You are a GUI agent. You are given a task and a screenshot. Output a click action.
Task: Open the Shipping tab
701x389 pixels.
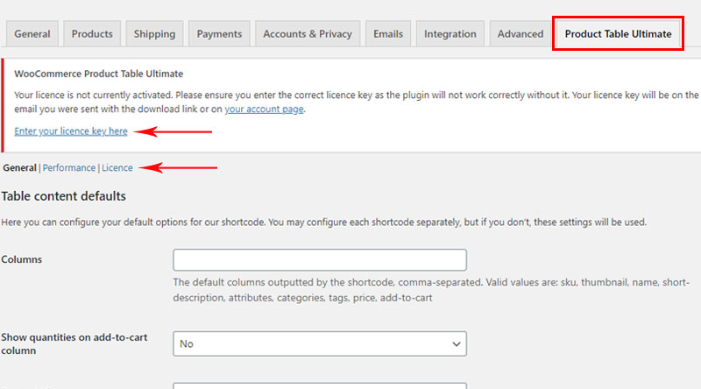(x=154, y=33)
